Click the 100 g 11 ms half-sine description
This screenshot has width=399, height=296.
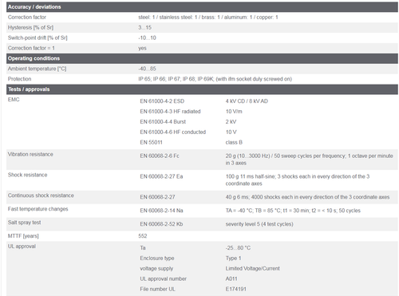coord(298,180)
